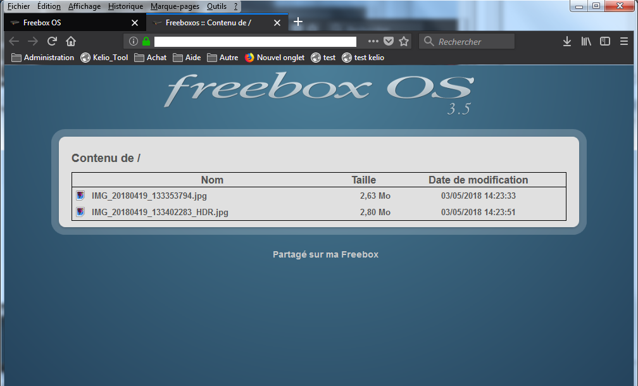Screen dimensions: 638x386
Task: Select the 2,80 Mo size value
Action: click(x=375, y=212)
